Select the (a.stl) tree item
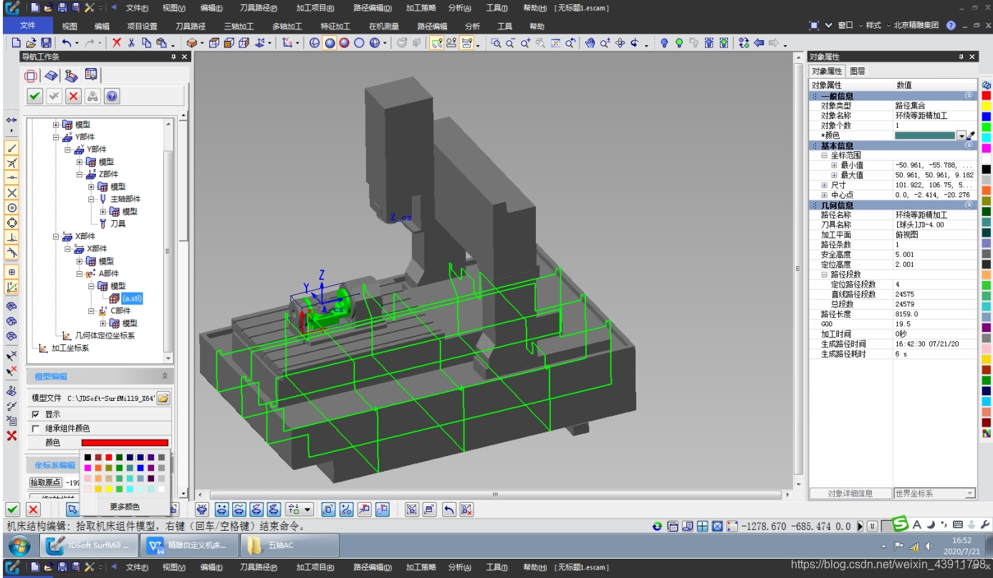Image resolution: width=993 pixels, height=578 pixels. coord(132,298)
